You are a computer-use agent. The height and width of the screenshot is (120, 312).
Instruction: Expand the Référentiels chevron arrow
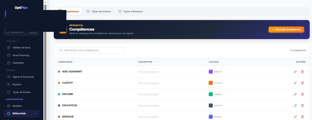pyautogui.click(x=35, y=113)
